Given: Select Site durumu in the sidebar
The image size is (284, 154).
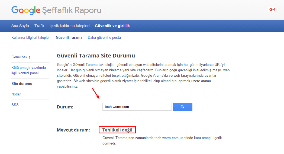Looking at the screenshot, I should point(22,84).
